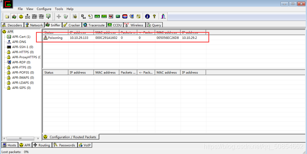The image size is (307, 154).
Task: Open the Configure menu
Action: [44, 9]
